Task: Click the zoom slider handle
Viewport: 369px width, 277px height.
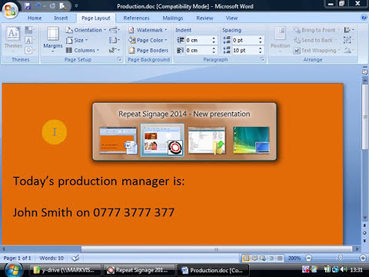Action: pyautogui.click(x=341, y=258)
